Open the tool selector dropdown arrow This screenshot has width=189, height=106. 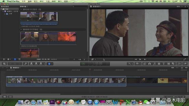(x=52, y=64)
